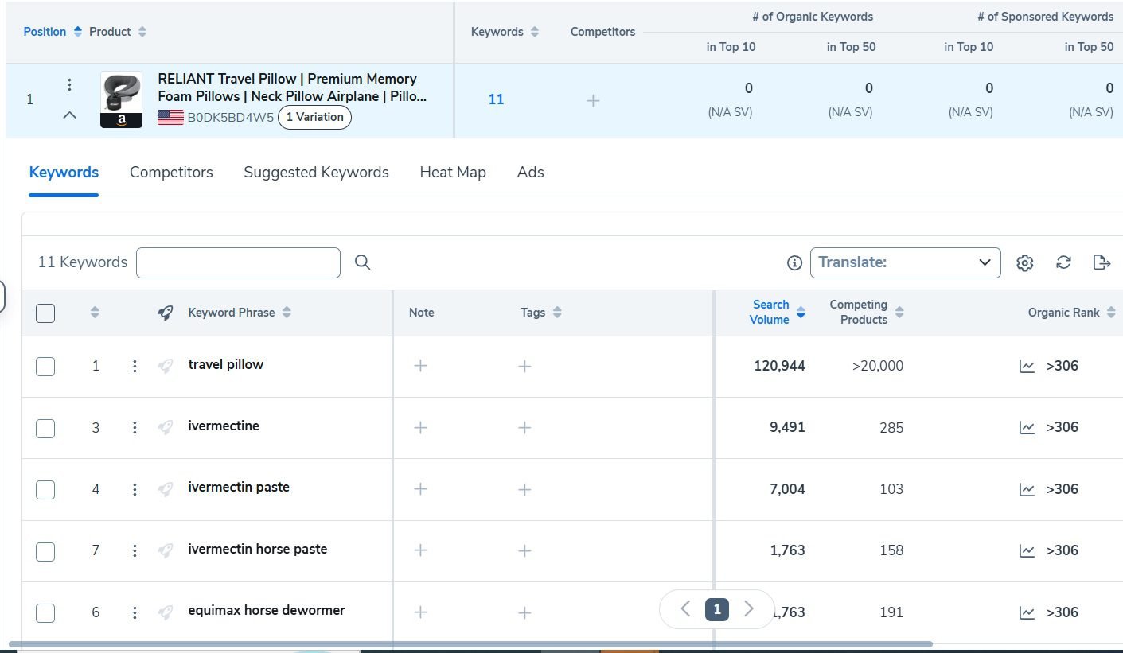Open the row menu for travel pillow
The image size is (1123, 653).
(x=135, y=366)
